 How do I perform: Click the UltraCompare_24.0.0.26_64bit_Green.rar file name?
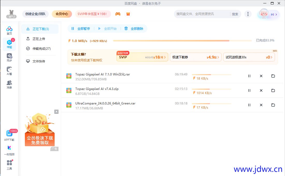point(105,103)
